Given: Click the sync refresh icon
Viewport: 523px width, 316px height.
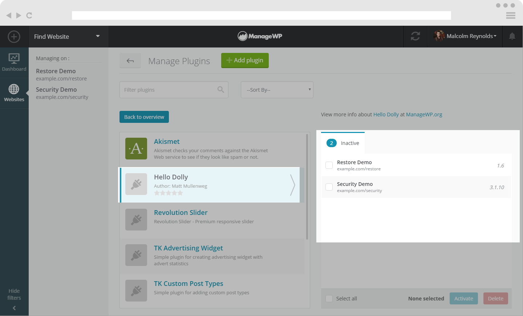Looking at the screenshot, I should point(415,36).
